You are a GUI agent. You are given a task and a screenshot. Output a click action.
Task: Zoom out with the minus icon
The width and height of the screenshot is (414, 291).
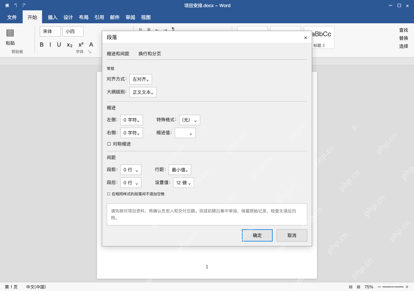379,287
